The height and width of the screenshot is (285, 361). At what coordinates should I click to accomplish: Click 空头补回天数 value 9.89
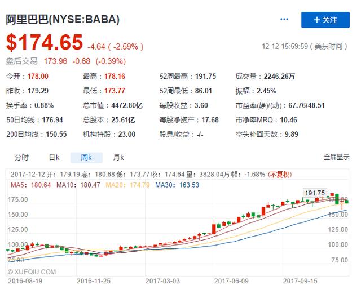click(291, 134)
